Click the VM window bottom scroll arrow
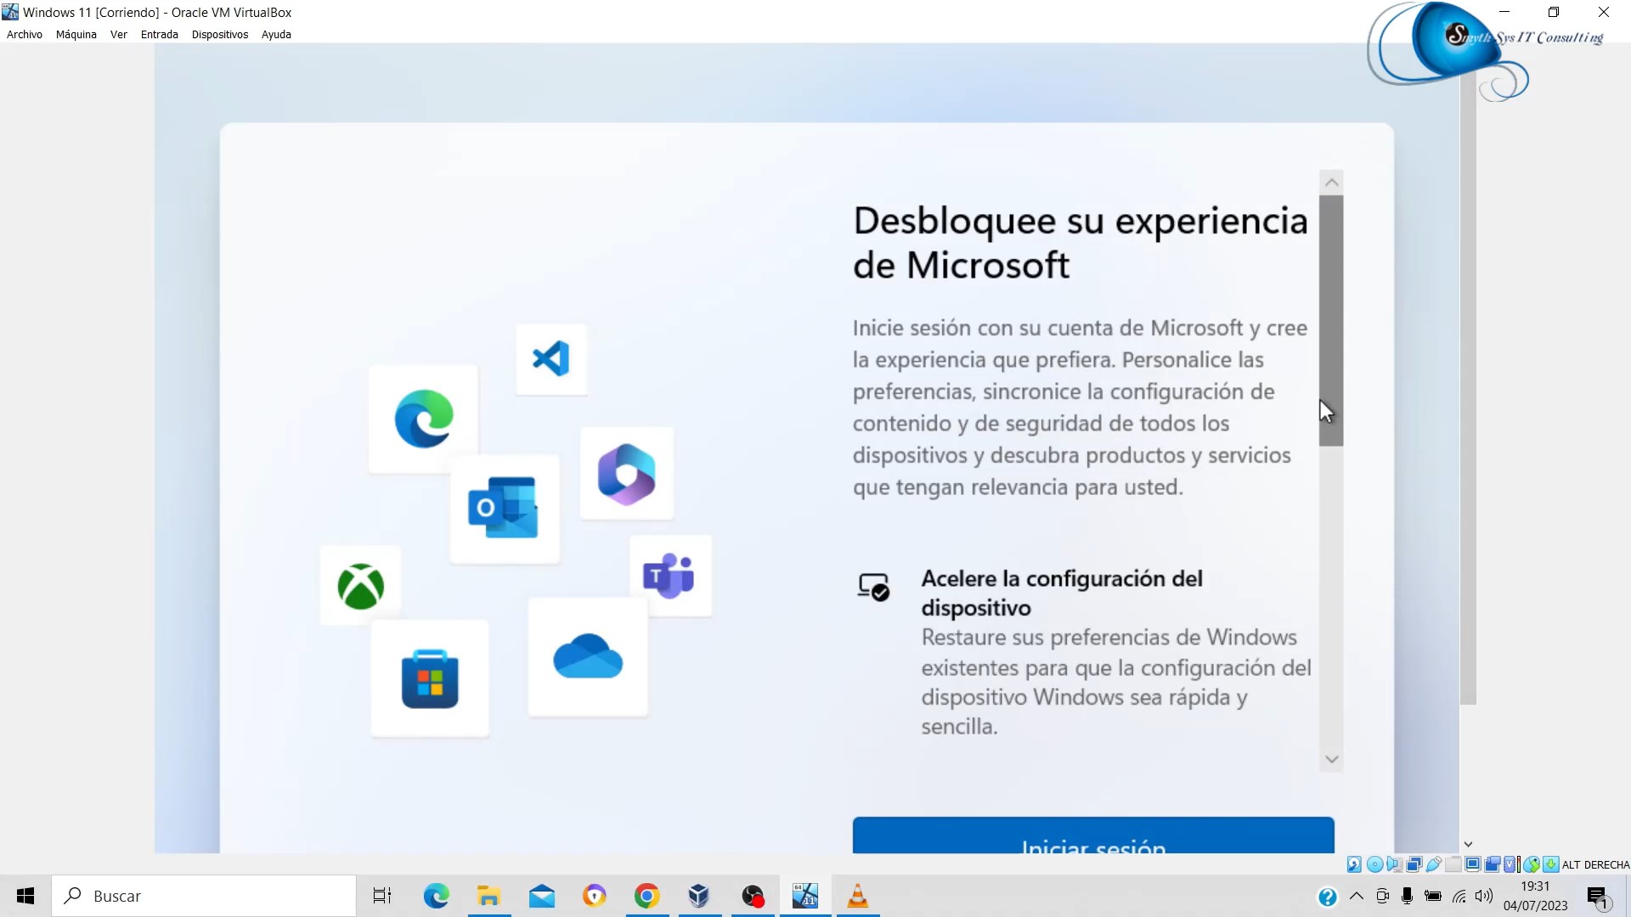Image resolution: width=1631 pixels, height=917 pixels. [1468, 845]
